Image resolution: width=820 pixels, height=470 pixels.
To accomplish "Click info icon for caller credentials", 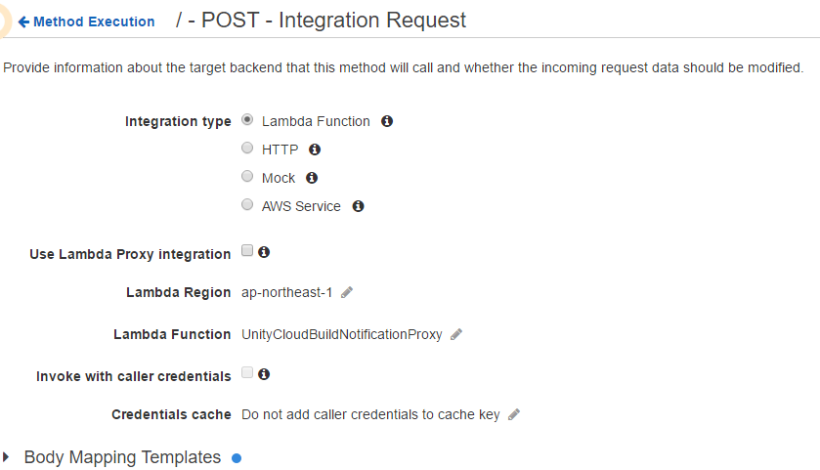I will (x=264, y=373).
